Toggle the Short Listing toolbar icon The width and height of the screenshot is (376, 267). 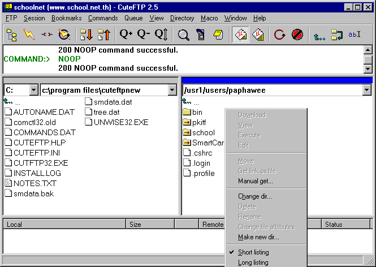click(240, 35)
